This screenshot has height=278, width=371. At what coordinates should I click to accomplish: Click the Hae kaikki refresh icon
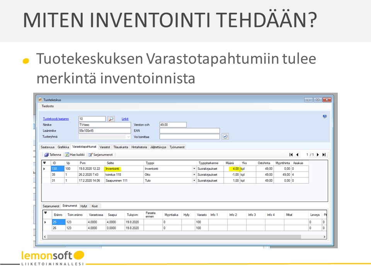coord(66,154)
